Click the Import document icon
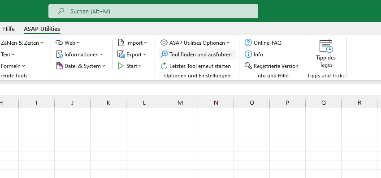381x178 pixels. [121, 42]
